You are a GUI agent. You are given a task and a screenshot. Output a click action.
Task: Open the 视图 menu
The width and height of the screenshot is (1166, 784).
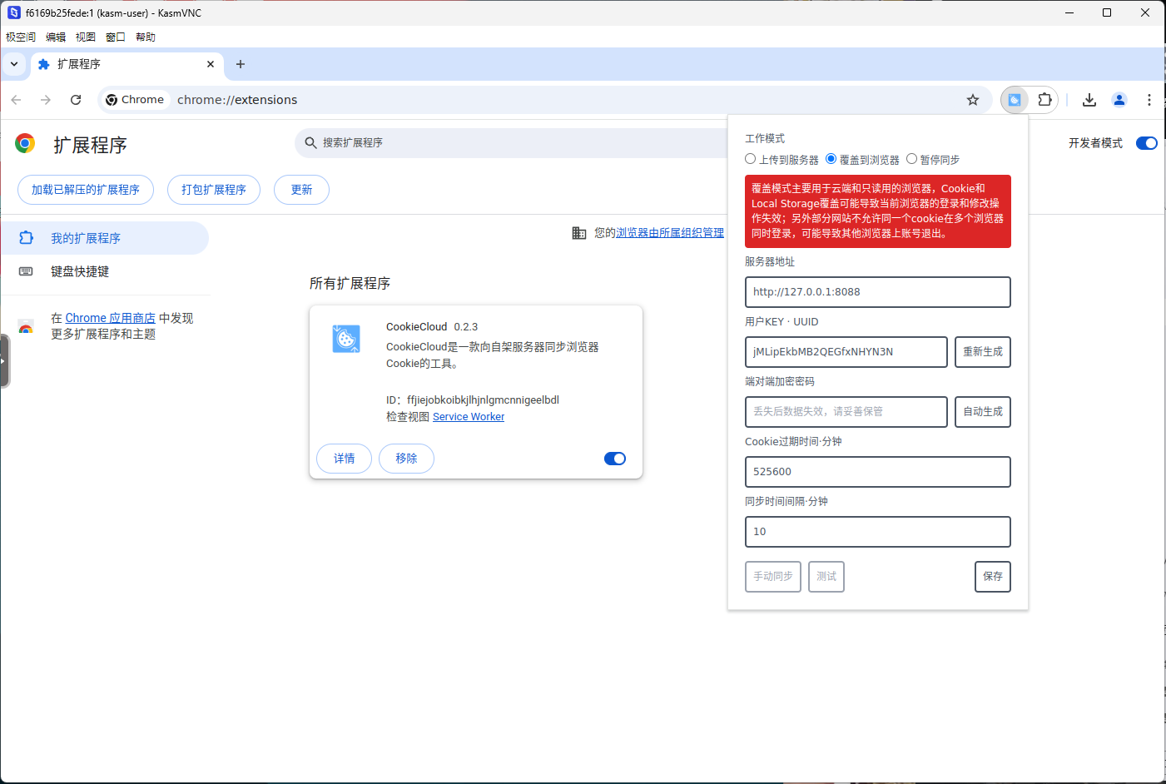point(86,37)
